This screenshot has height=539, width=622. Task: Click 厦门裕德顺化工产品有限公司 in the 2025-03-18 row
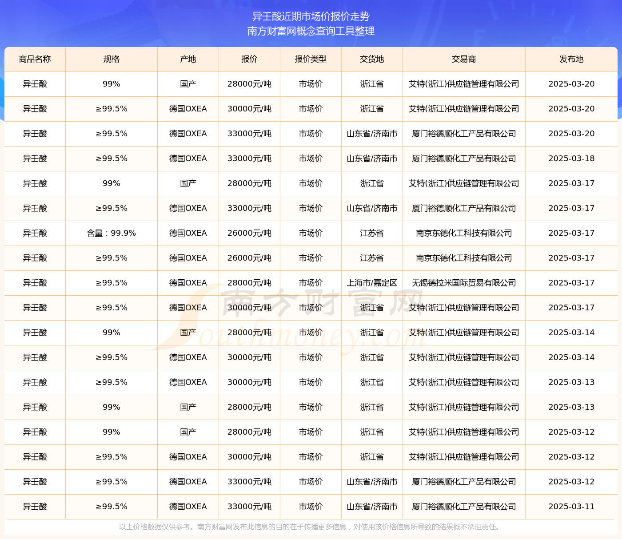click(464, 159)
